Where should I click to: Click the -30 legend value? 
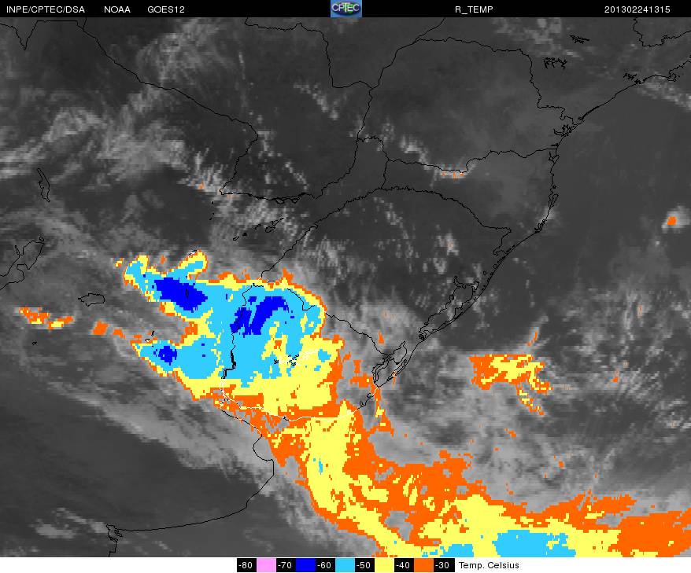click(x=443, y=565)
